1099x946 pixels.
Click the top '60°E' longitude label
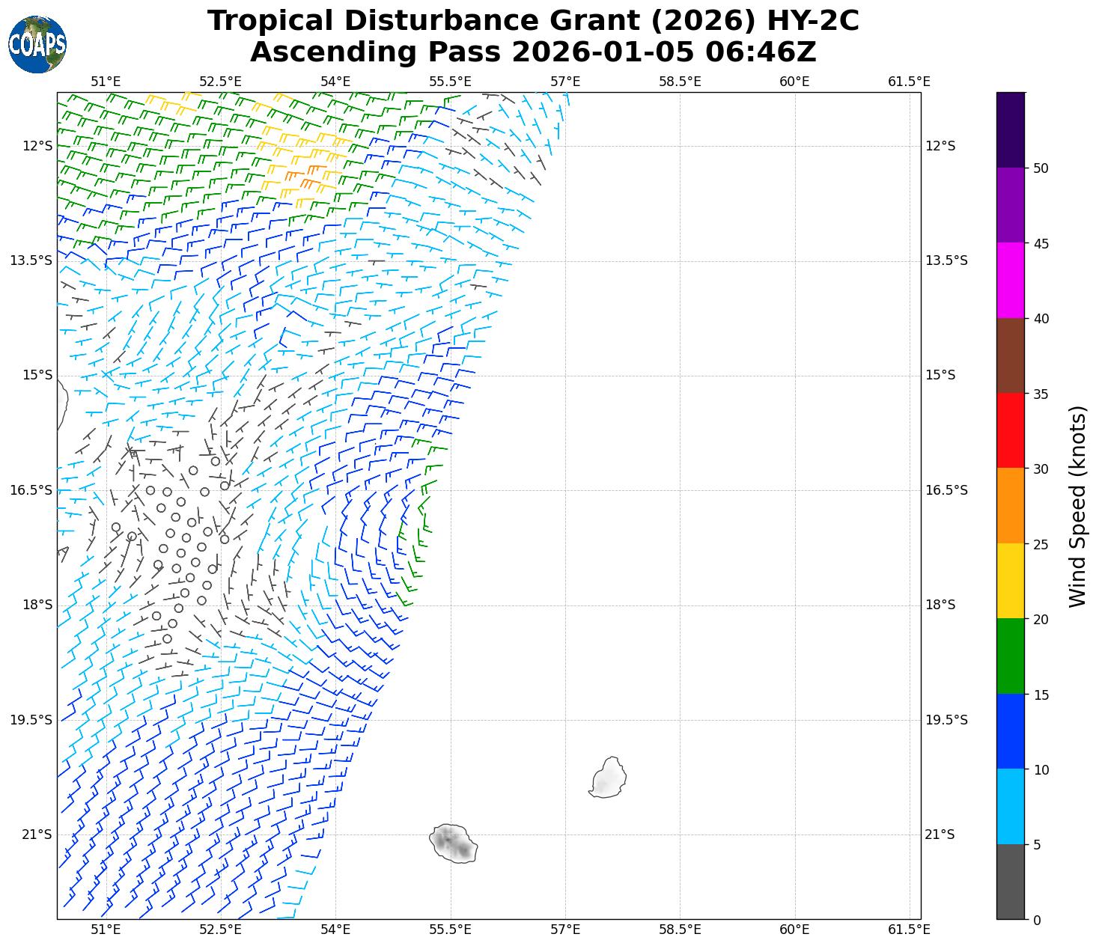[x=794, y=82]
